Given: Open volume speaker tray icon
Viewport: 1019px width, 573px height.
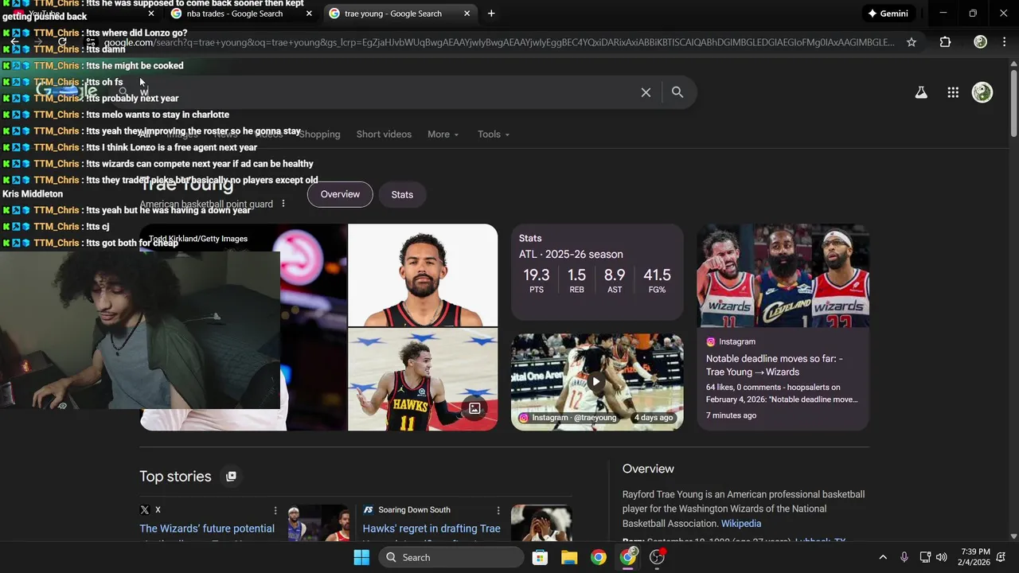Looking at the screenshot, I should tap(942, 557).
